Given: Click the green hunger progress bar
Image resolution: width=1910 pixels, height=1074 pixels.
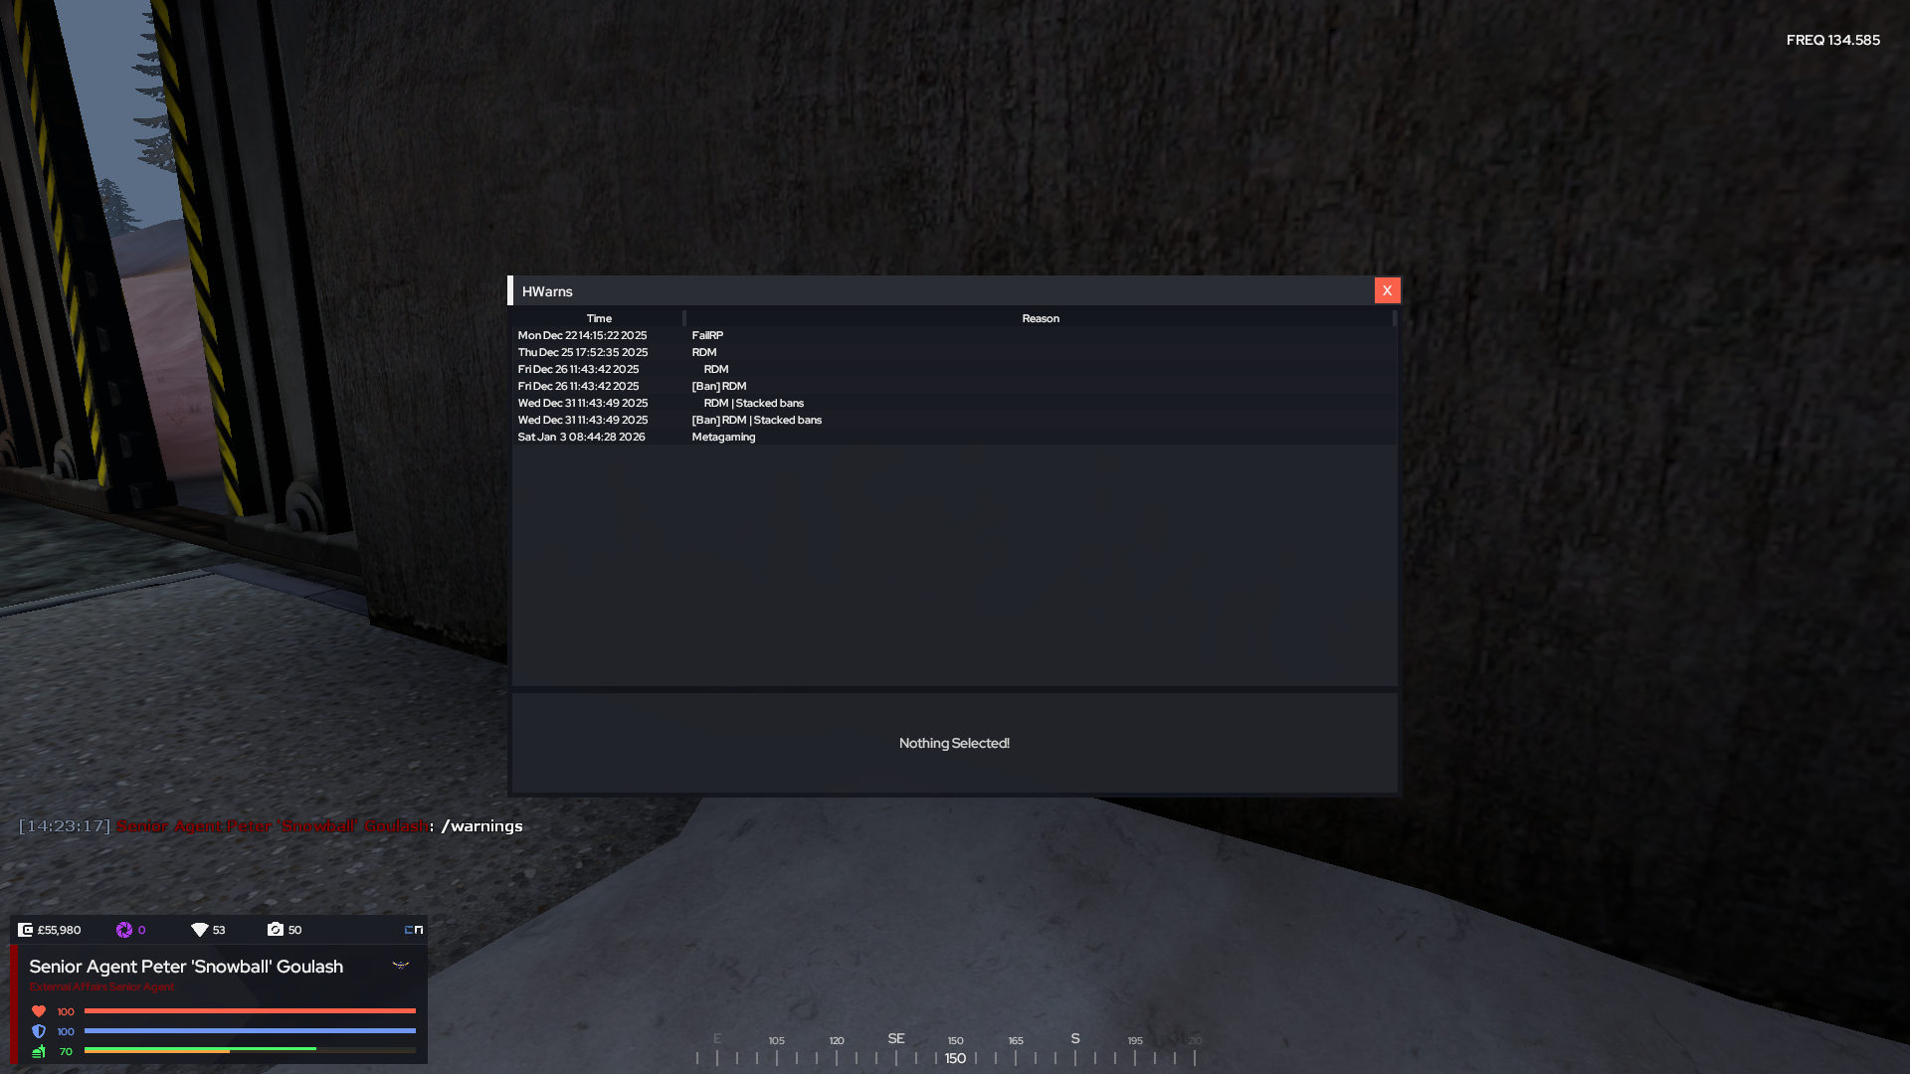Looking at the screenshot, I should pyautogui.click(x=199, y=1049).
